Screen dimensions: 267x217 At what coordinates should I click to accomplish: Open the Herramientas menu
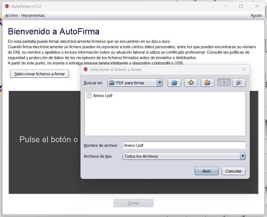(33, 15)
